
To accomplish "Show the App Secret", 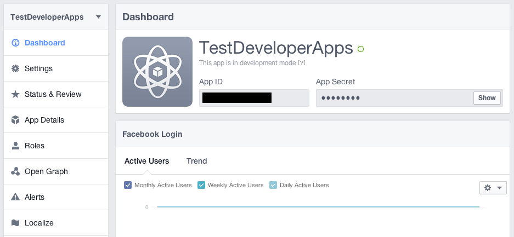I will coord(487,98).
